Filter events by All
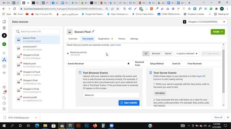 [x=146, y=53]
